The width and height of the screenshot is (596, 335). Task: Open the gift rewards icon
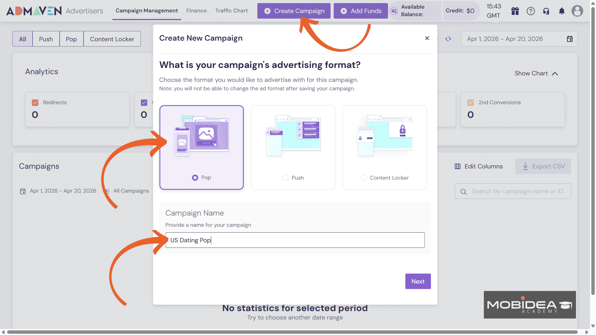515,11
